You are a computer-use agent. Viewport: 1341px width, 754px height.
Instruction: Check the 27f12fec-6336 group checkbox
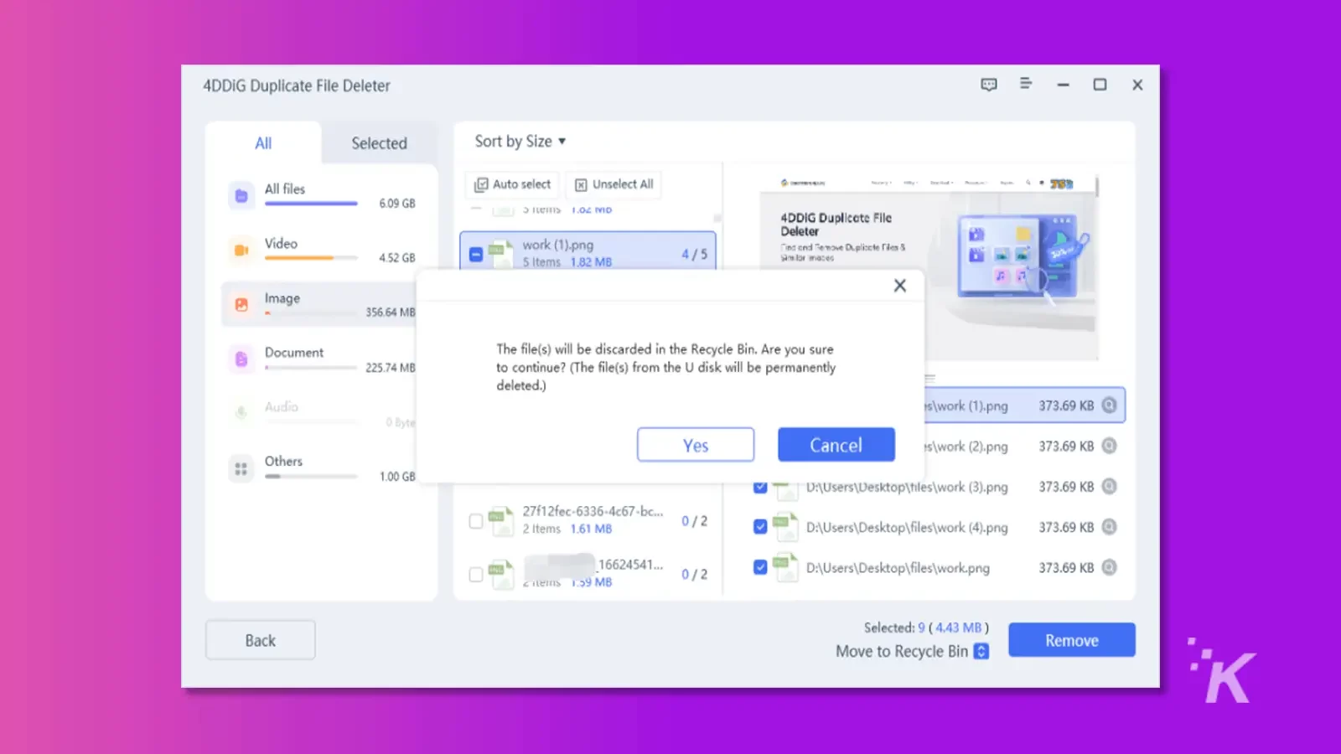[x=476, y=521]
